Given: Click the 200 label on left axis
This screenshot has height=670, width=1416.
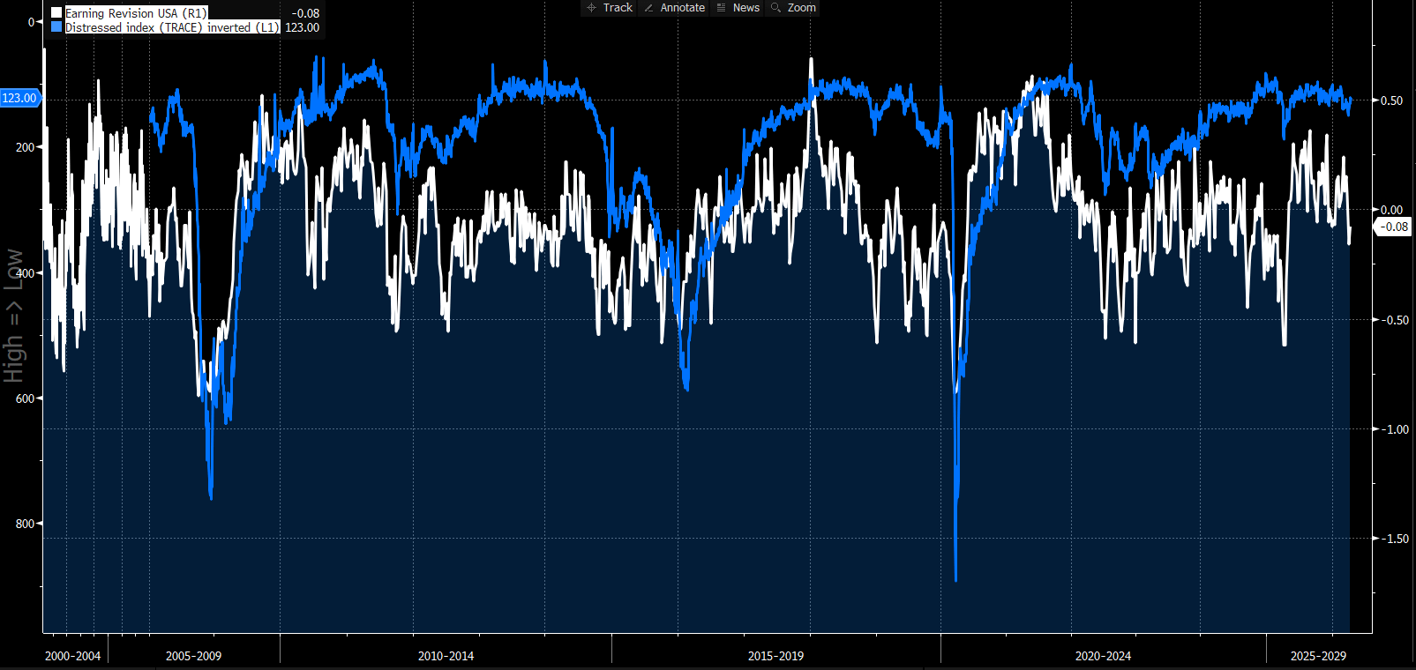Looking at the screenshot, I should coord(25,147).
